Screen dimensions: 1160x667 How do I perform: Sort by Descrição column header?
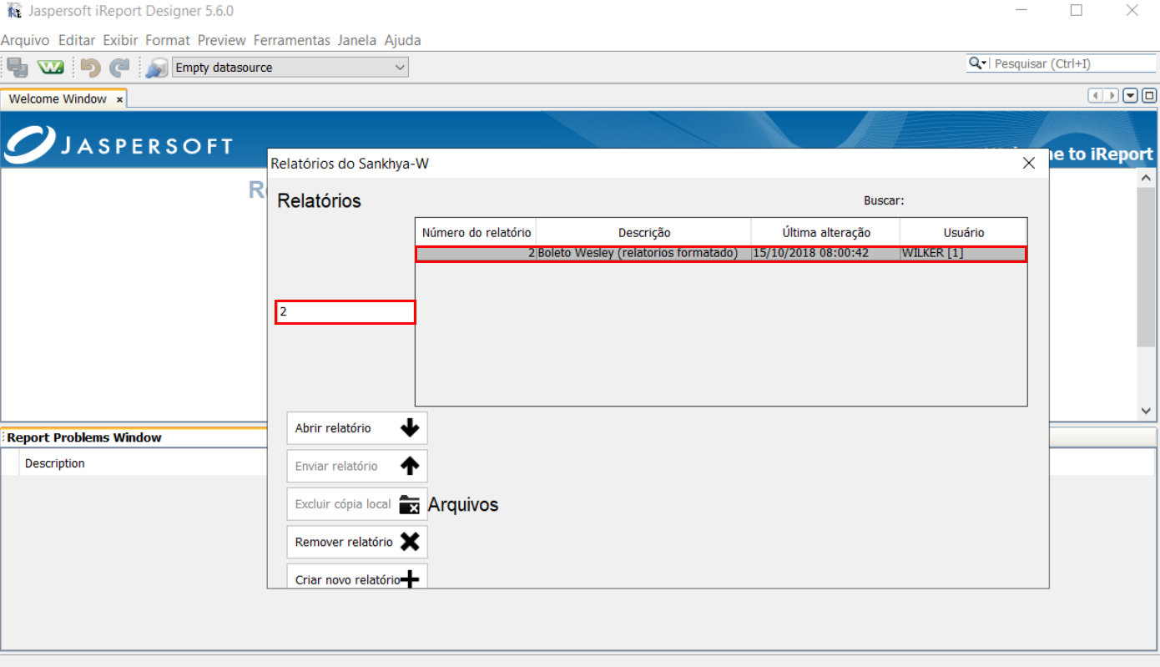pyautogui.click(x=643, y=232)
